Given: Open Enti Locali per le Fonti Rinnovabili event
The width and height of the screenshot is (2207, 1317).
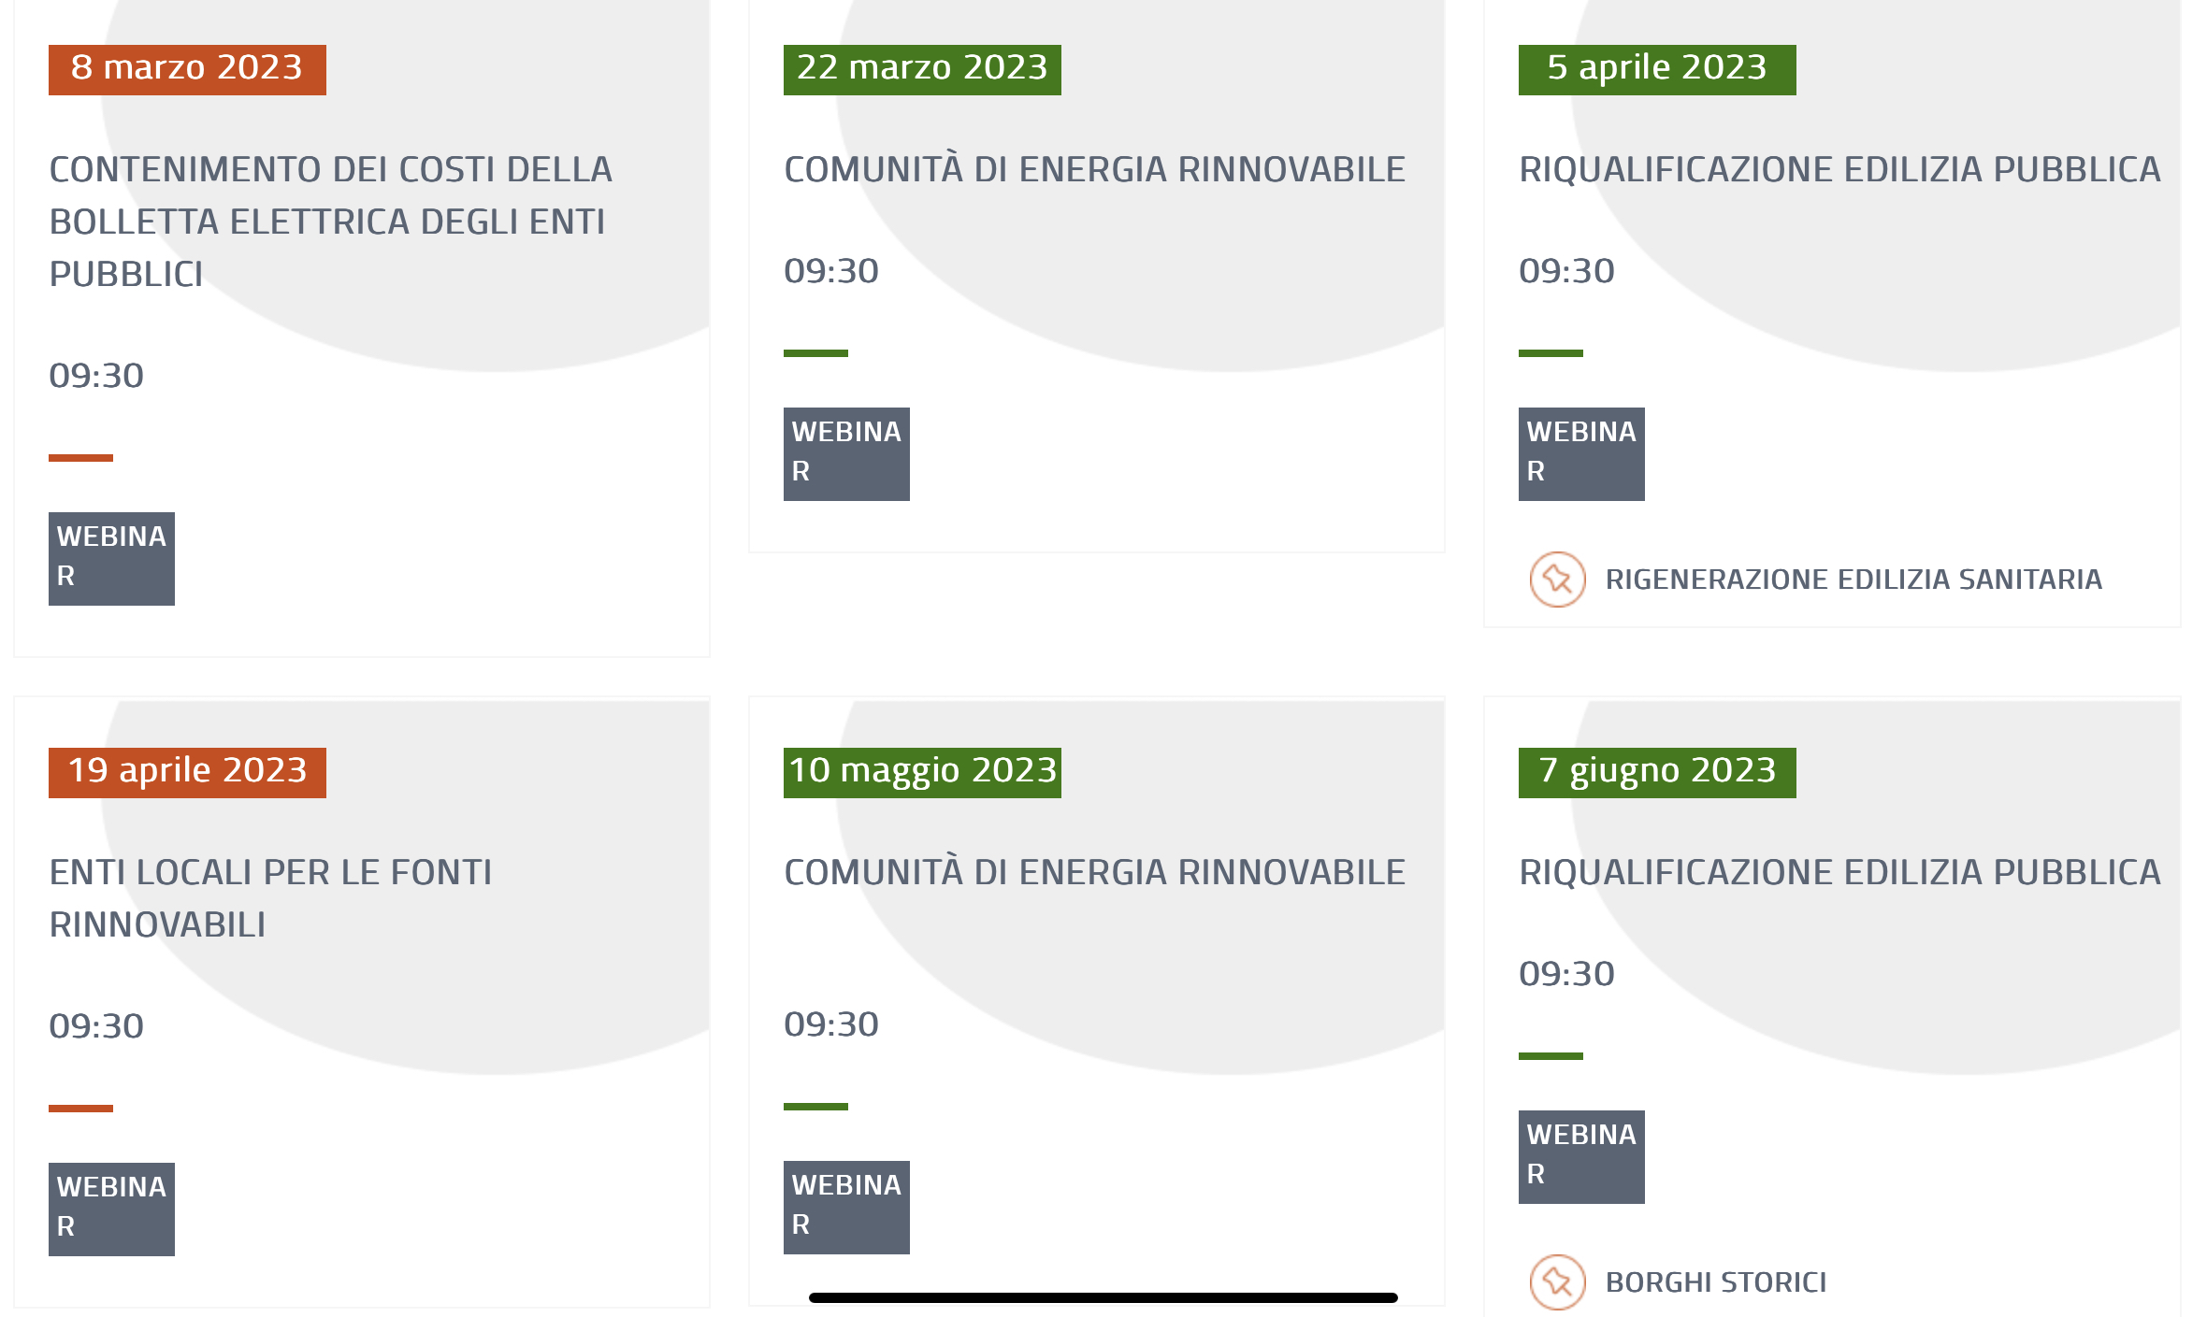Looking at the screenshot, I should click(270, 898).
